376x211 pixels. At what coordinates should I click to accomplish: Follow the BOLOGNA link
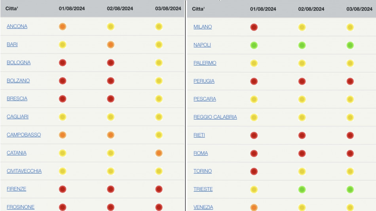tap(19, 63)
